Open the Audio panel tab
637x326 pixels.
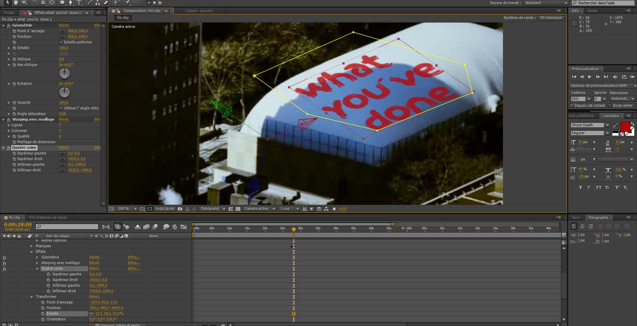593,11
